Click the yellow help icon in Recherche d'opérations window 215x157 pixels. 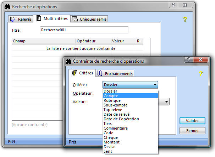(x=185, y=20)
